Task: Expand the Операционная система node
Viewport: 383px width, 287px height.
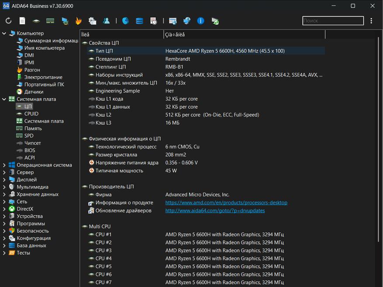Action: click(4, 165)
